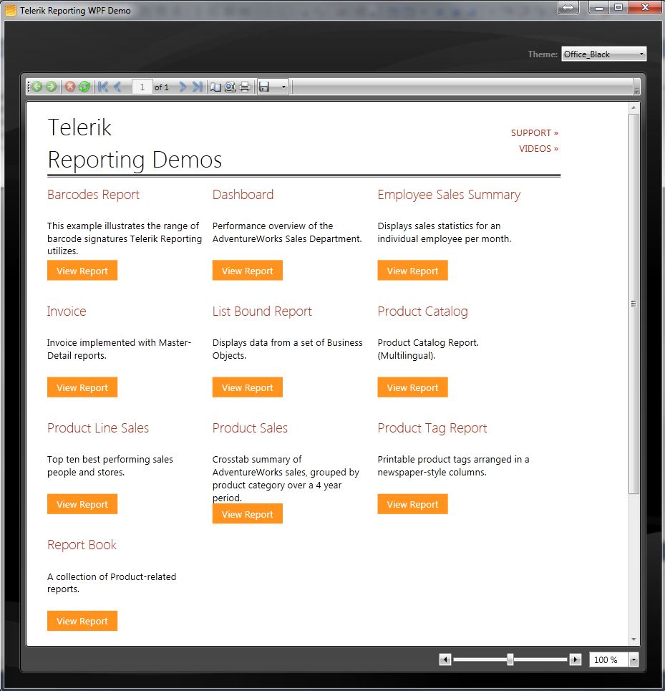
Task: Open the Theme combo box
Action: tap(603, 54)
